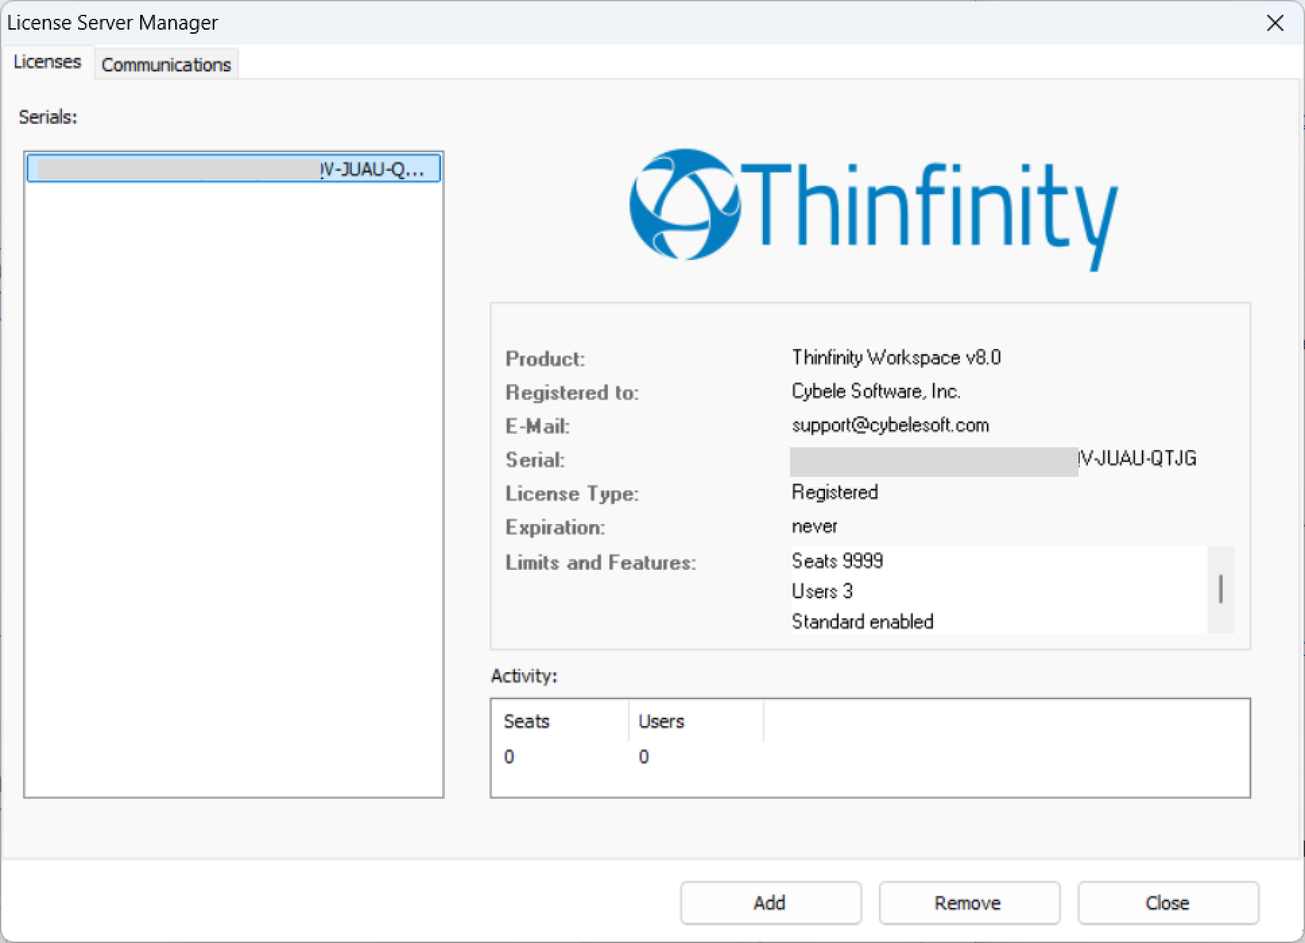Click the support@cybelesoft.com email value

890,426
